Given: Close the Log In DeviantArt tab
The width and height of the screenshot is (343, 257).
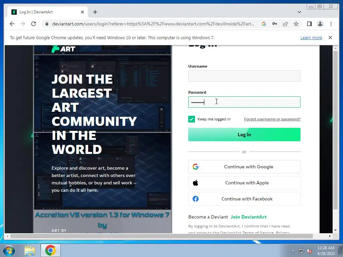Looking at the screenshot, I should pos(82,12).
